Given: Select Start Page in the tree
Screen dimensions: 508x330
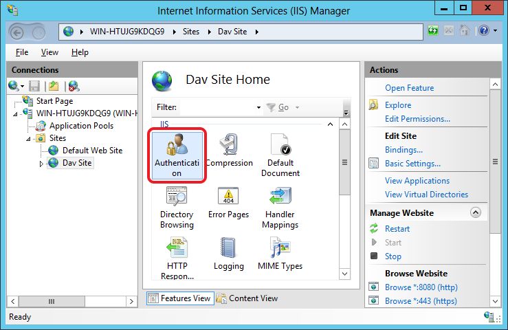Looking at the screenshot, I should [54, 101].
